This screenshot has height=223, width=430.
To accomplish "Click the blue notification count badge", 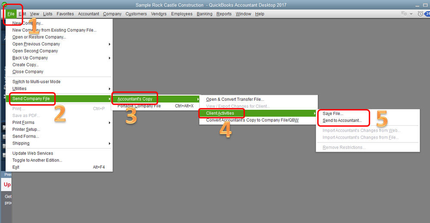I will click(x=427, y=14).
